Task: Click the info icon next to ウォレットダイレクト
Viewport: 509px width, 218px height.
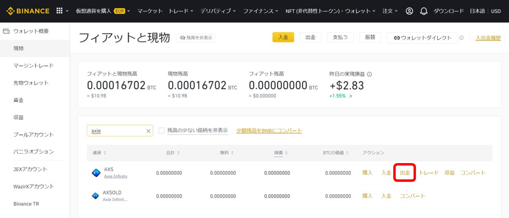Action: pos(461,38)
